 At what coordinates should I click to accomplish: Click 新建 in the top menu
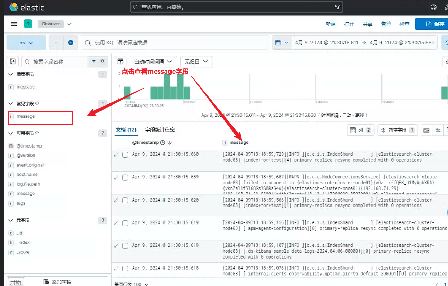click(331, 24)
